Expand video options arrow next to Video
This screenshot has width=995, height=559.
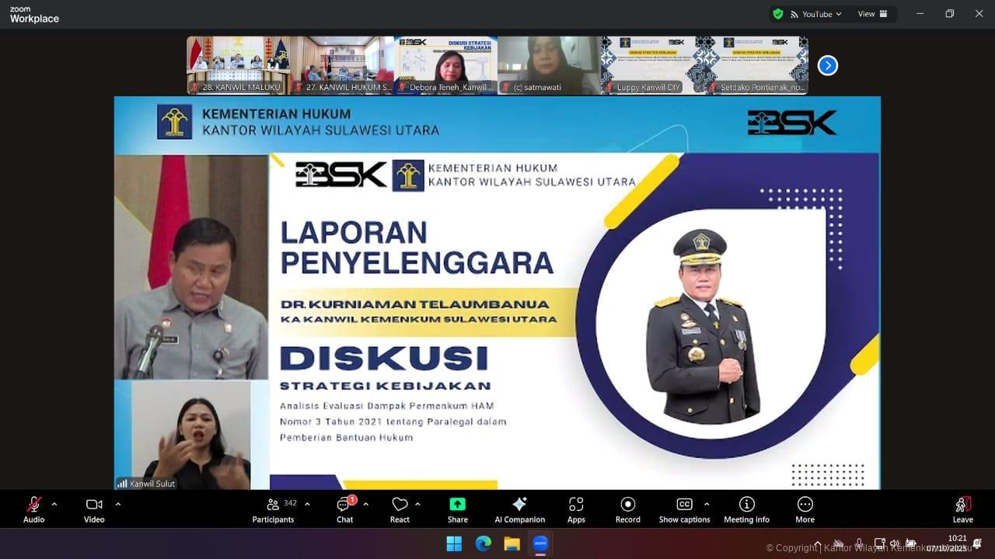coord(118,504)
